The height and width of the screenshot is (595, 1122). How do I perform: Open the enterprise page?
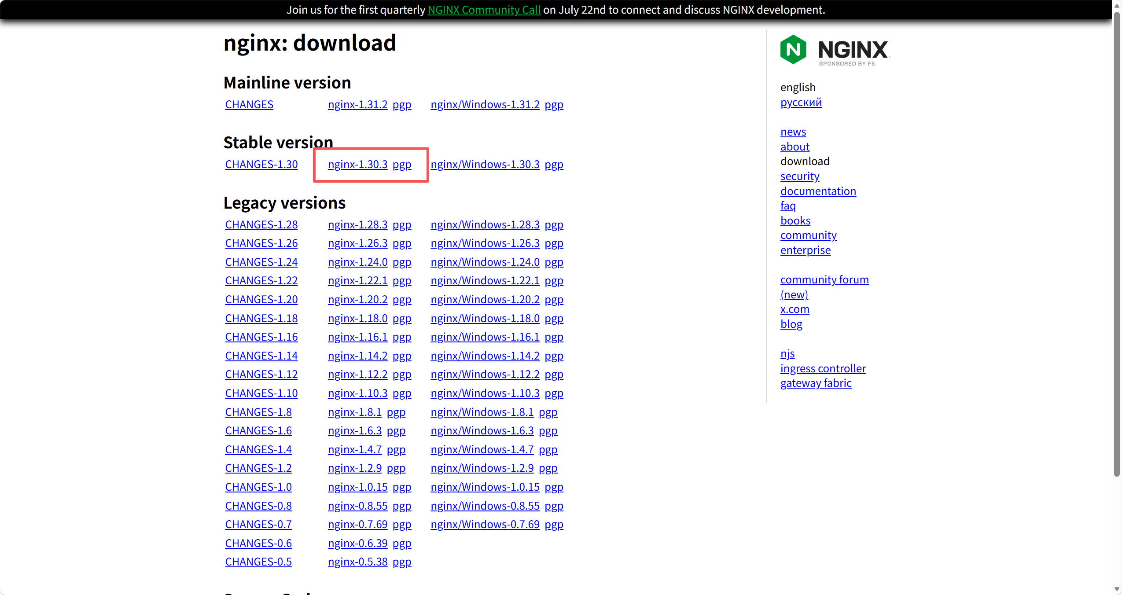[805, 250]
